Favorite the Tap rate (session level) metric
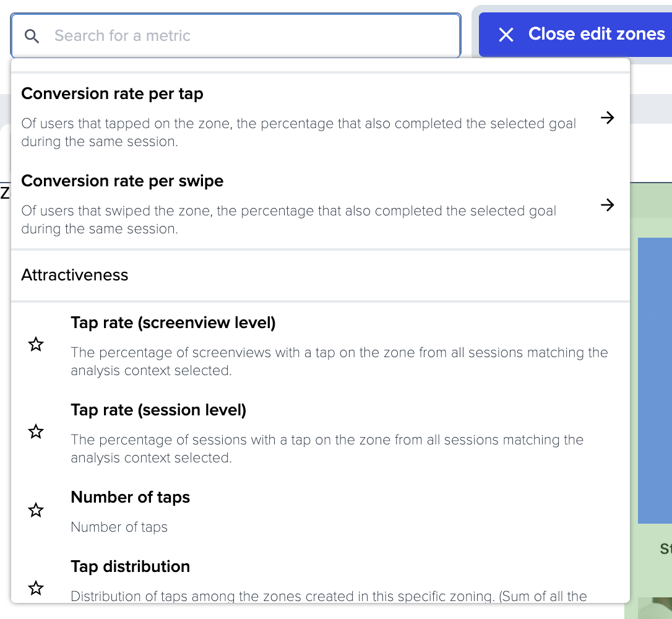Image resolution: width=672 pixels, height=619 pixels. (x=35, y=431)
